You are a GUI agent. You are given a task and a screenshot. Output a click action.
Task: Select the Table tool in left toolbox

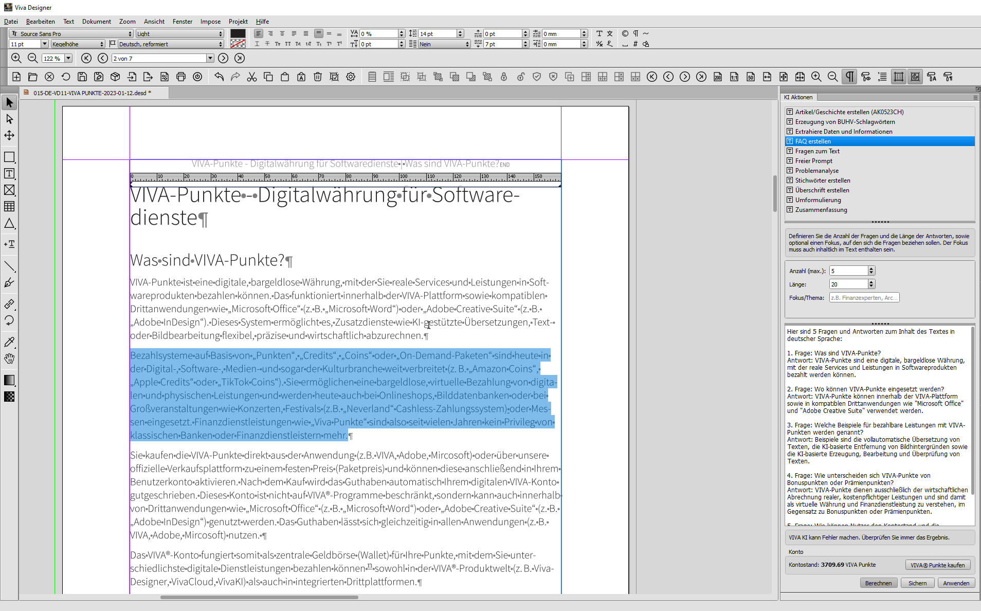[x=9, y=207]
